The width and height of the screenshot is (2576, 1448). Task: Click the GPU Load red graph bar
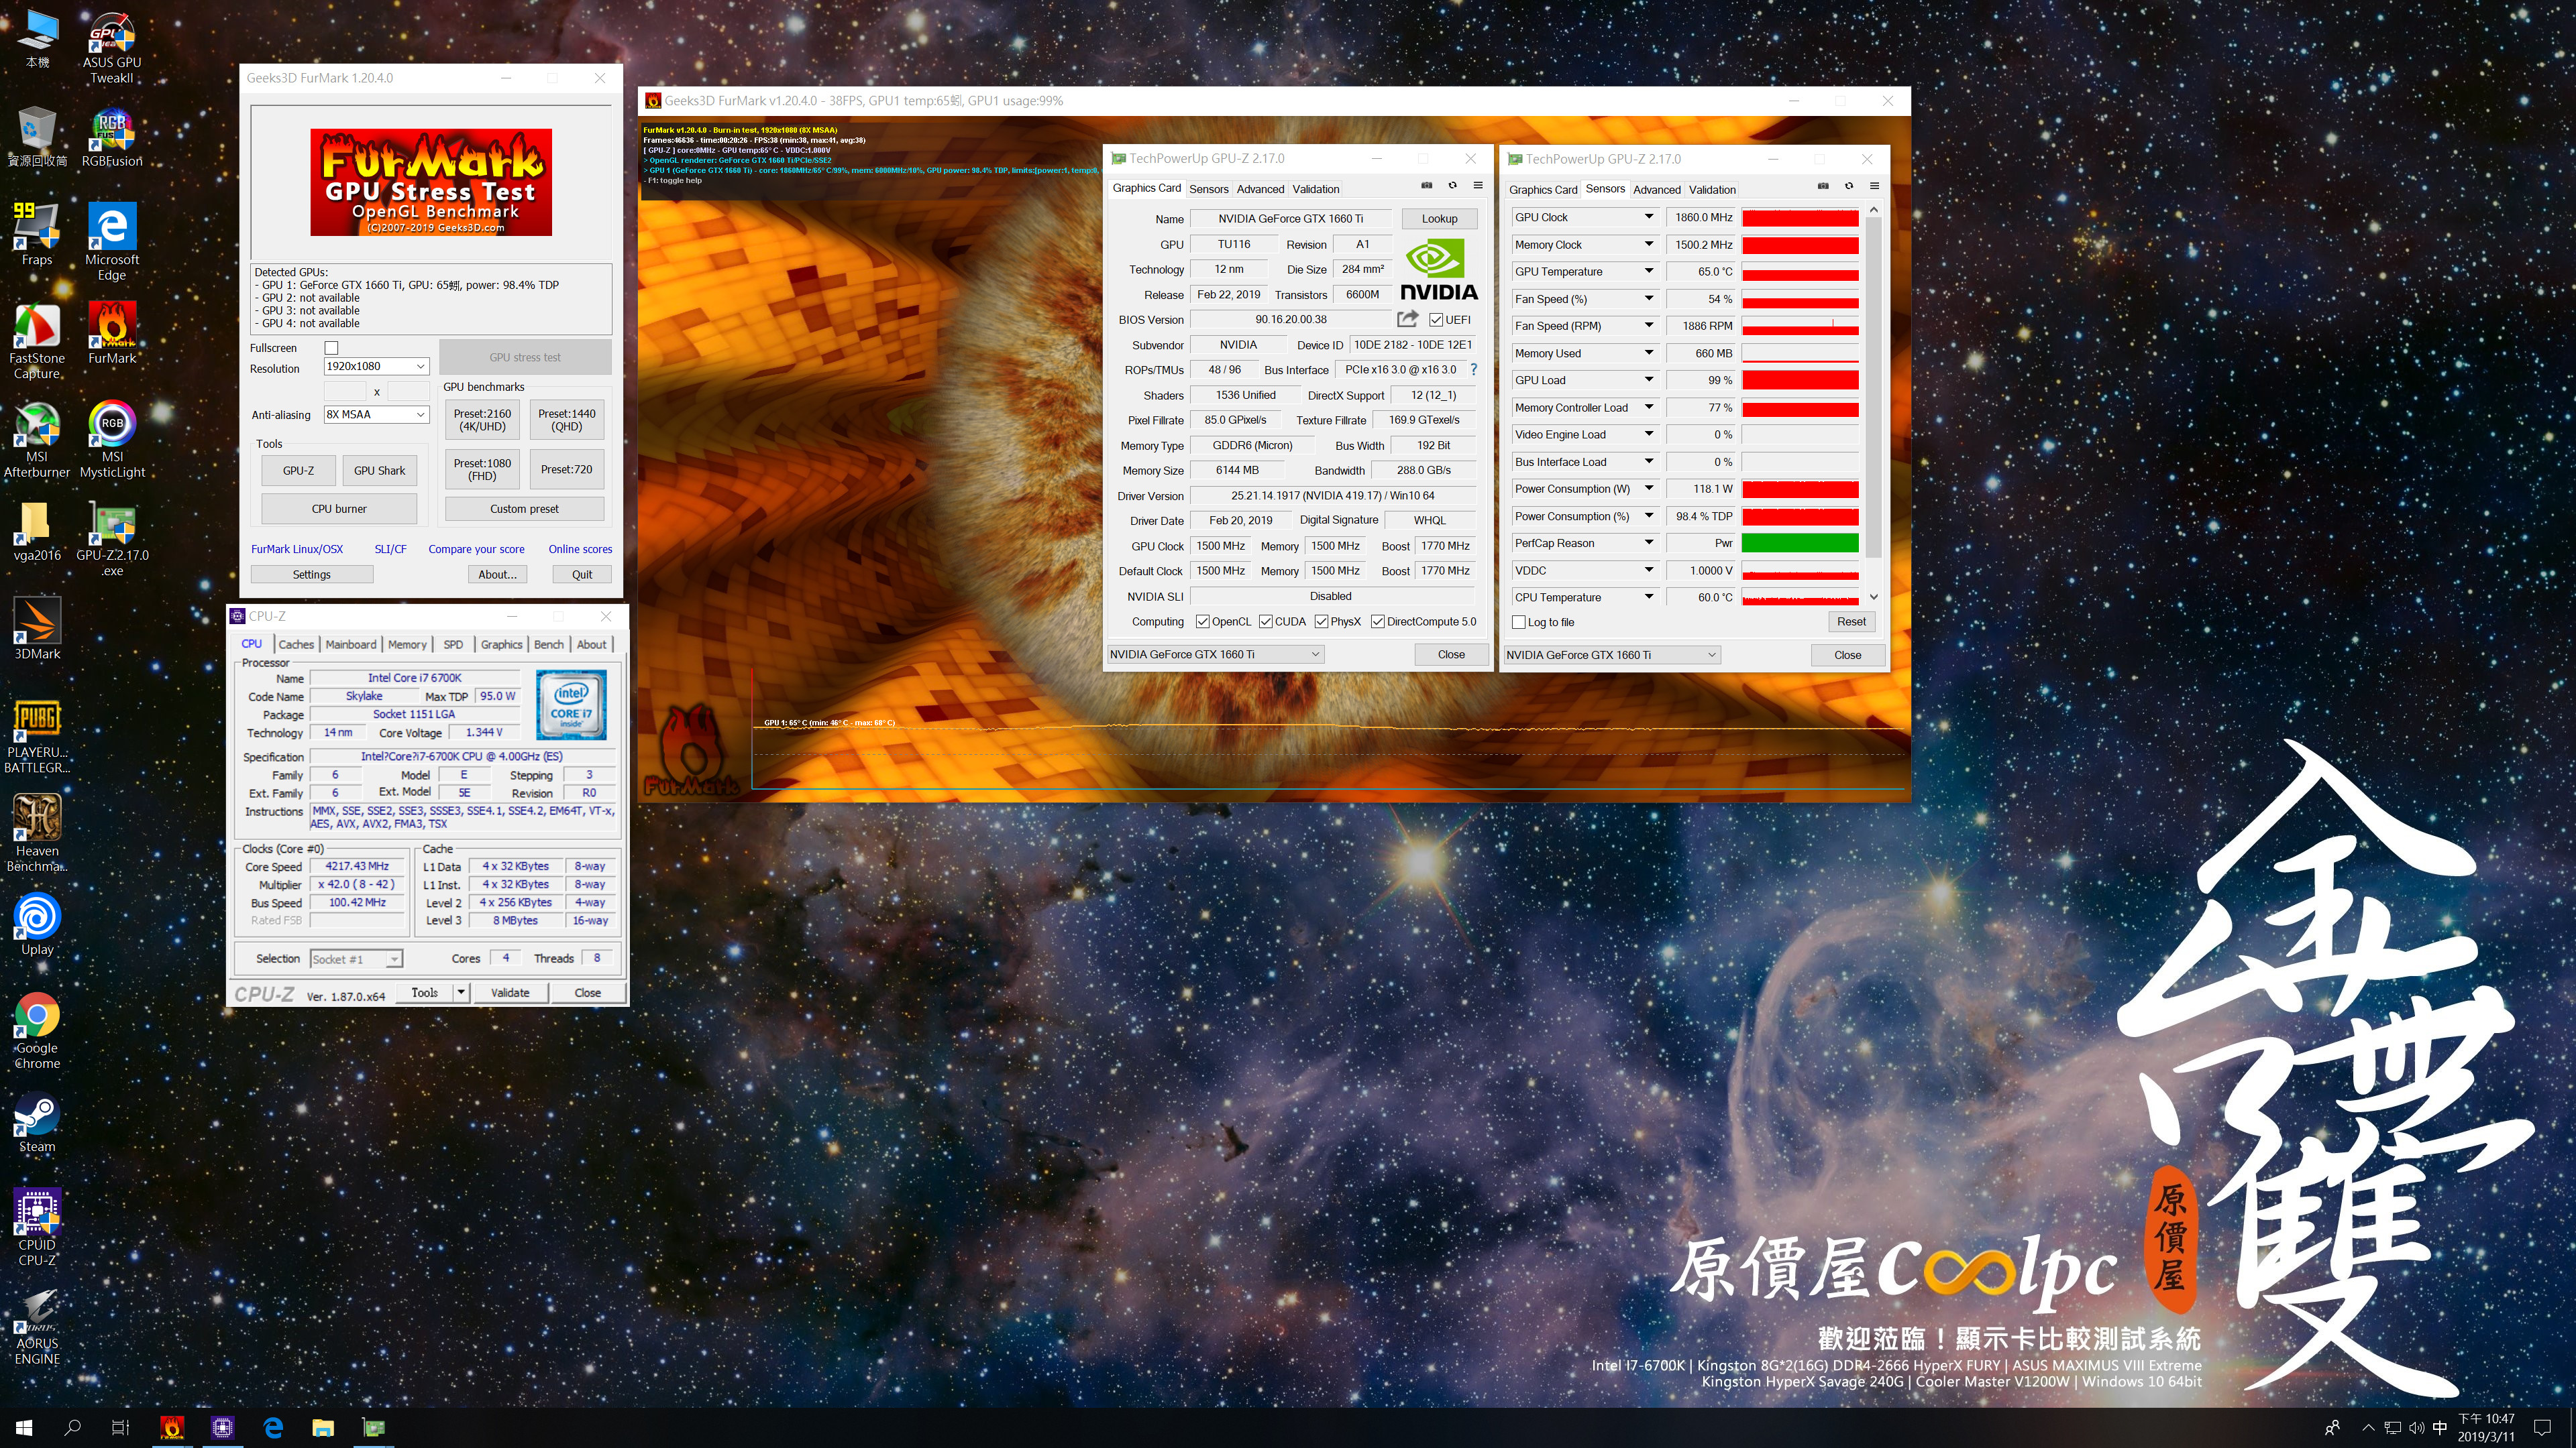pyautogui.click(x=1800, y=381)
